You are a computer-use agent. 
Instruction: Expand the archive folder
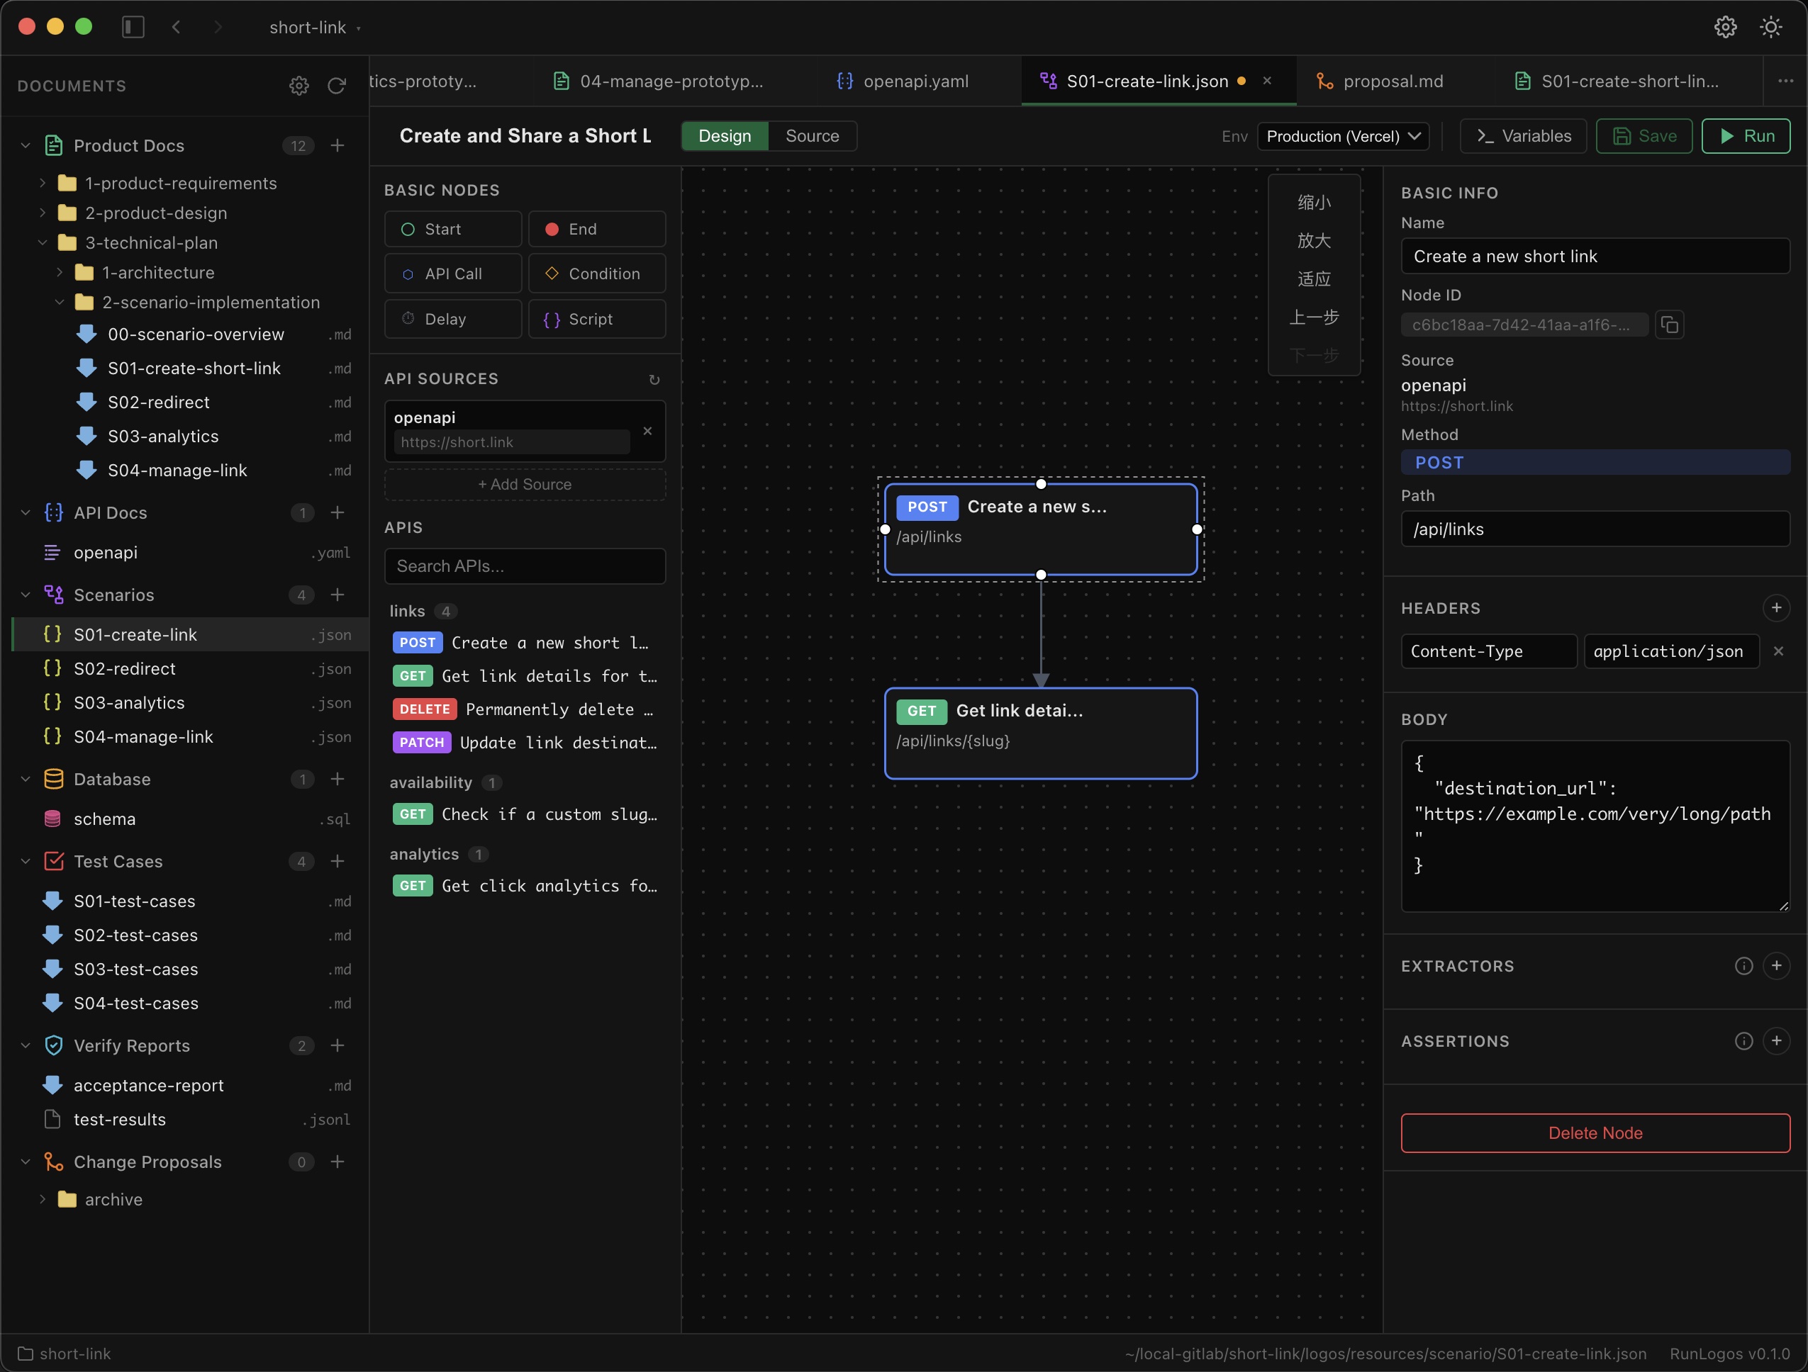[43, 1199]
